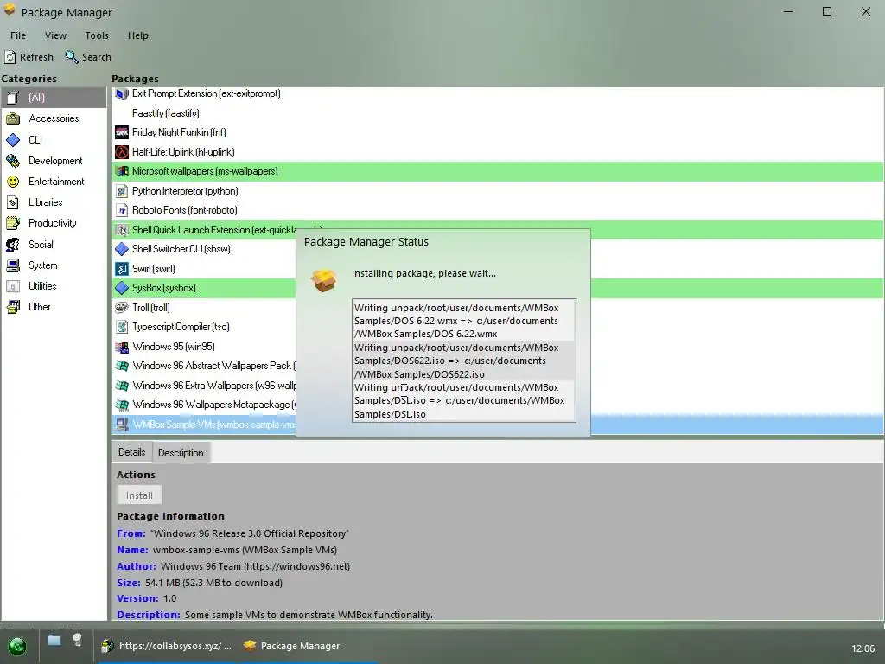Image resolution: width=885 pixels, height=664 pixels.
Task: Select the Faastify (faastify) package row
Action: point(498,113)
